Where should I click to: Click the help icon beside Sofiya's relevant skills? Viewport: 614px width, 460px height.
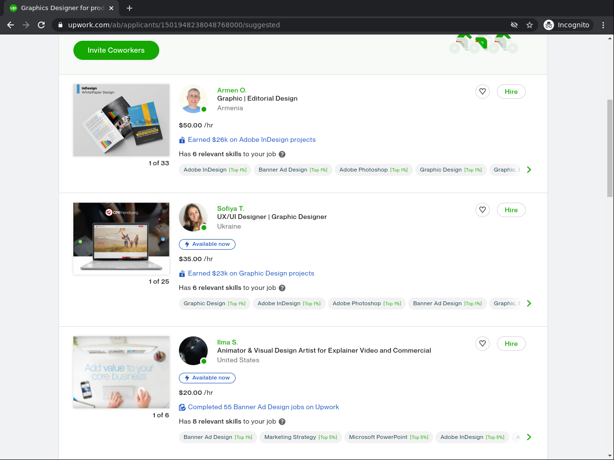pos(282,288)
